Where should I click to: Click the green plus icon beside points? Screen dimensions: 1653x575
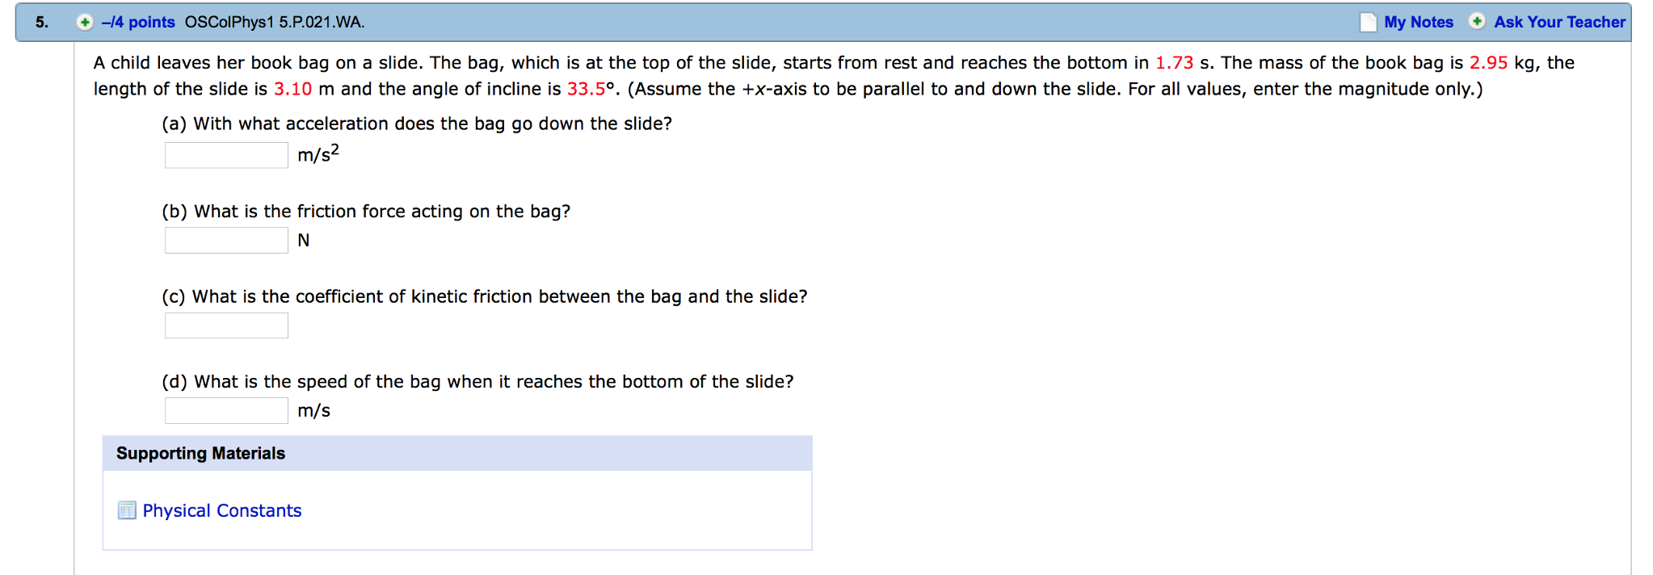point(83,22)
